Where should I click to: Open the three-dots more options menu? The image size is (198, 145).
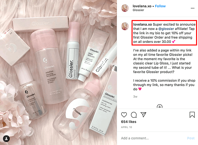(193, 8)
